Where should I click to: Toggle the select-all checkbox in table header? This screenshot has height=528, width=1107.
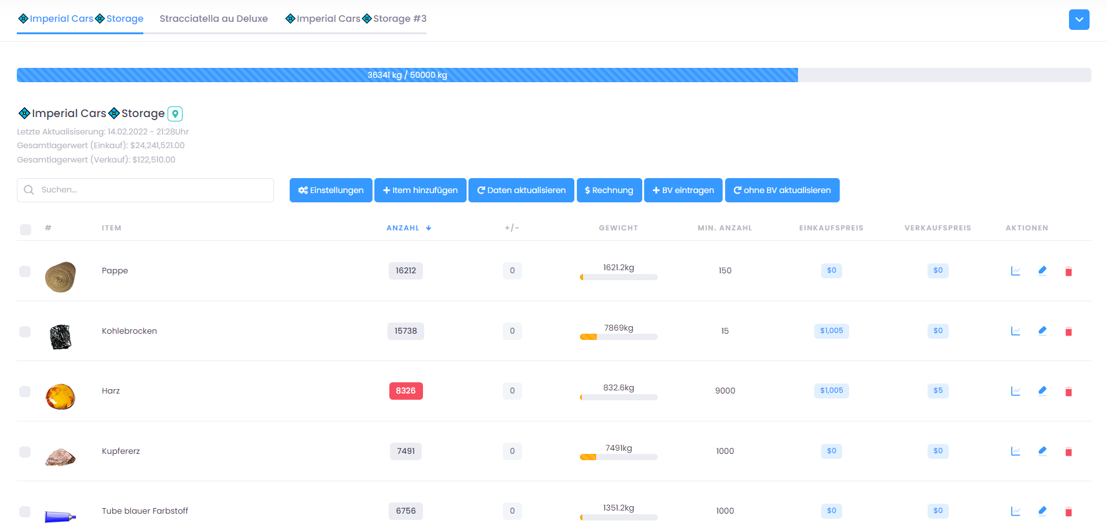click(x=26, y=230)
